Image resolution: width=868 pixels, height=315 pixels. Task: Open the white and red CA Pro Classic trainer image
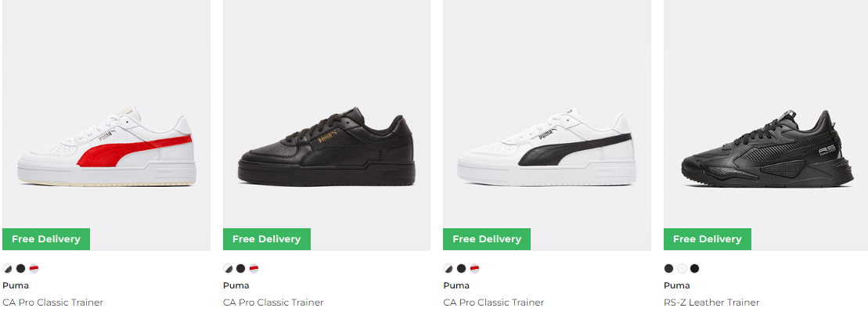106,125
